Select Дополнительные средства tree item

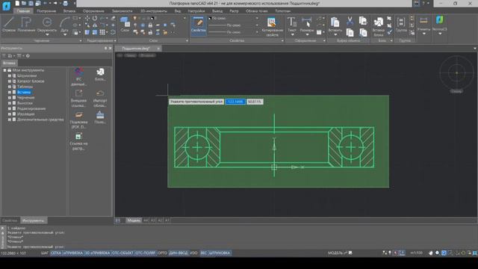tap(40, 120)
